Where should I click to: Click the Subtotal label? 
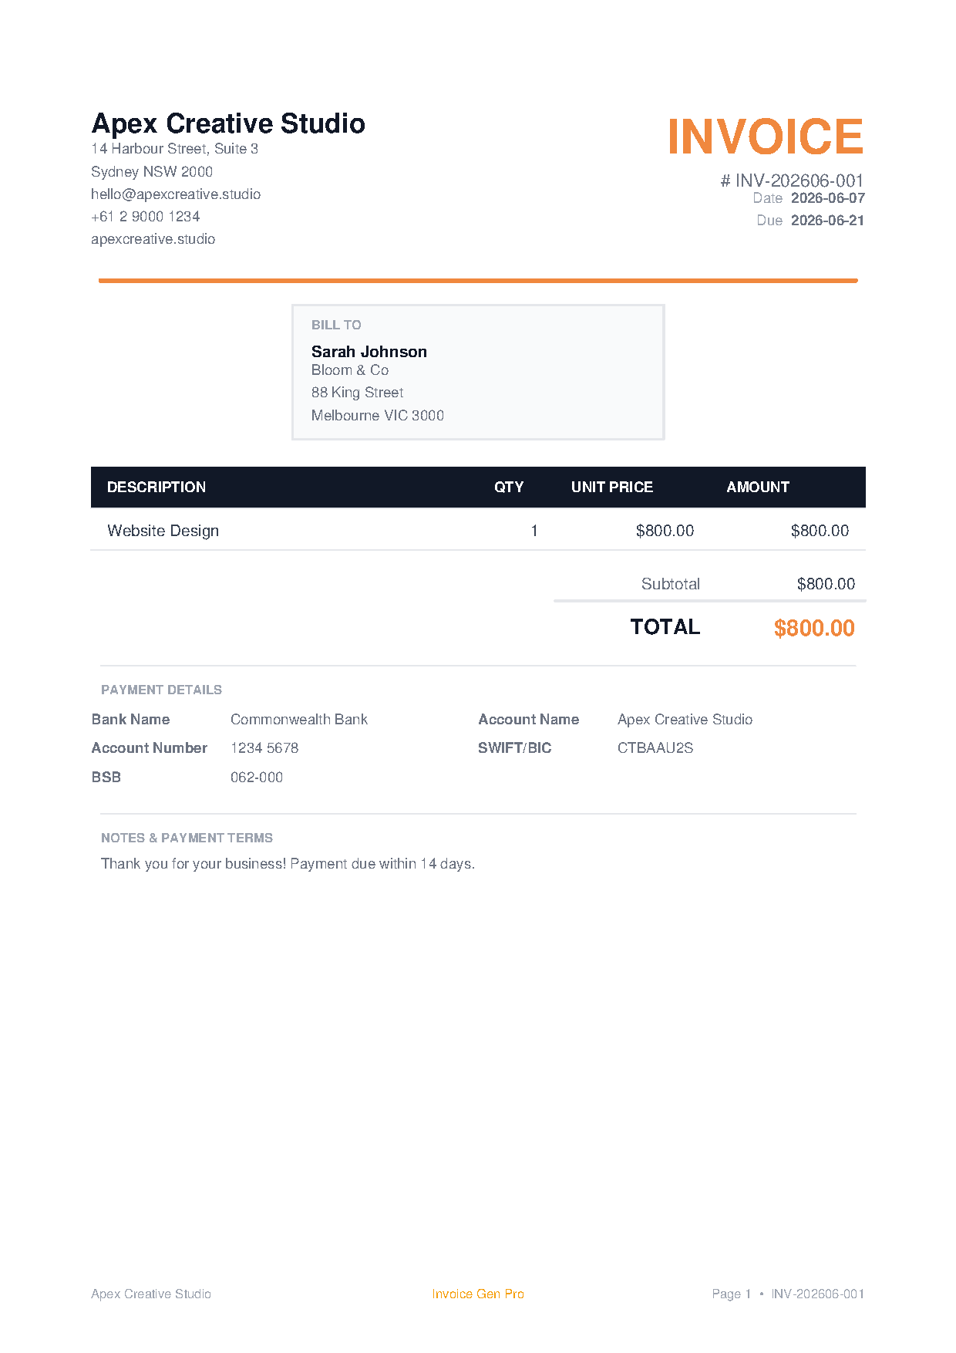(x=671, y=584)
